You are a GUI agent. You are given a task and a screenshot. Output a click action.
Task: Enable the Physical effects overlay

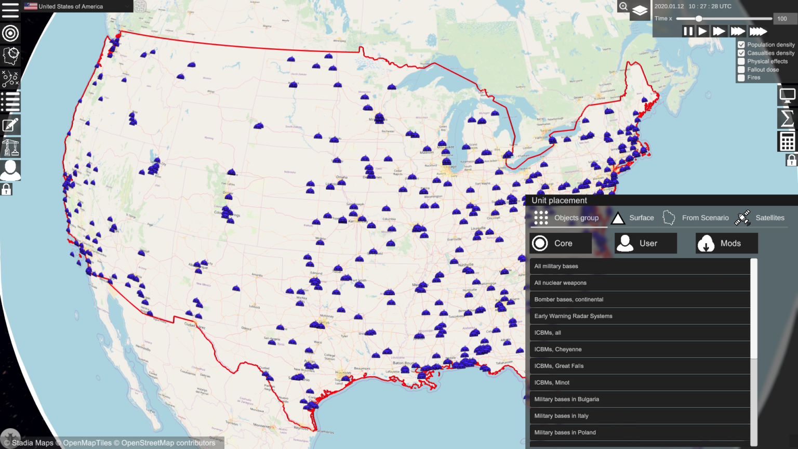[741, 61]
